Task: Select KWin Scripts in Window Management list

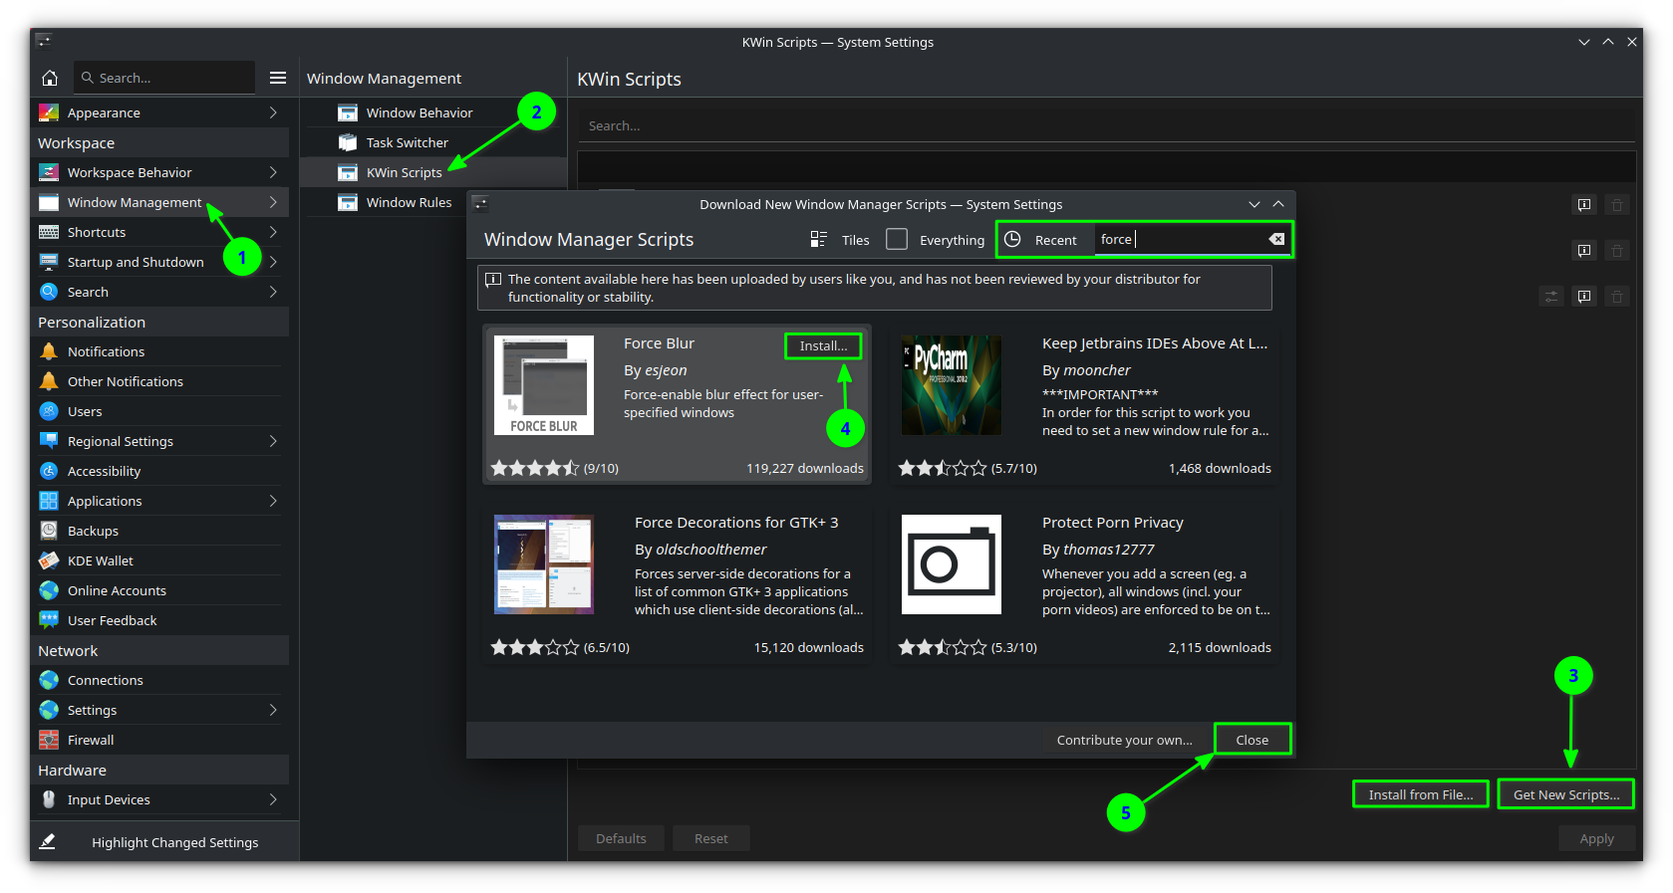Action: [433, 172]
